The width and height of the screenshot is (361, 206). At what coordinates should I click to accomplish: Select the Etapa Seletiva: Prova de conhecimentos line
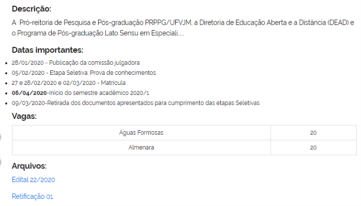84,73
